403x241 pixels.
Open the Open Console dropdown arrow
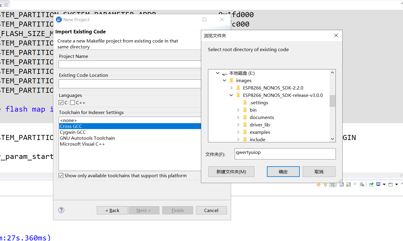[x=396, y=185]
